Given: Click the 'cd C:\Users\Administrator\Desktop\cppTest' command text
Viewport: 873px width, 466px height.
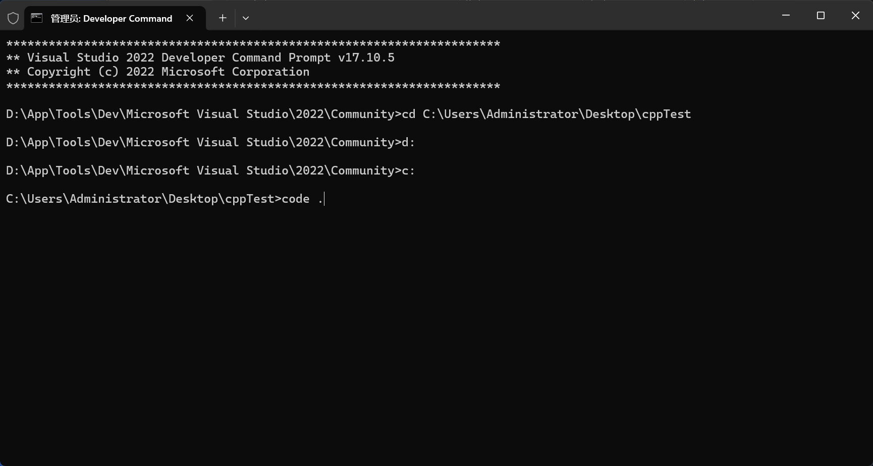Looking at the screenshot, I should point(546,114).
